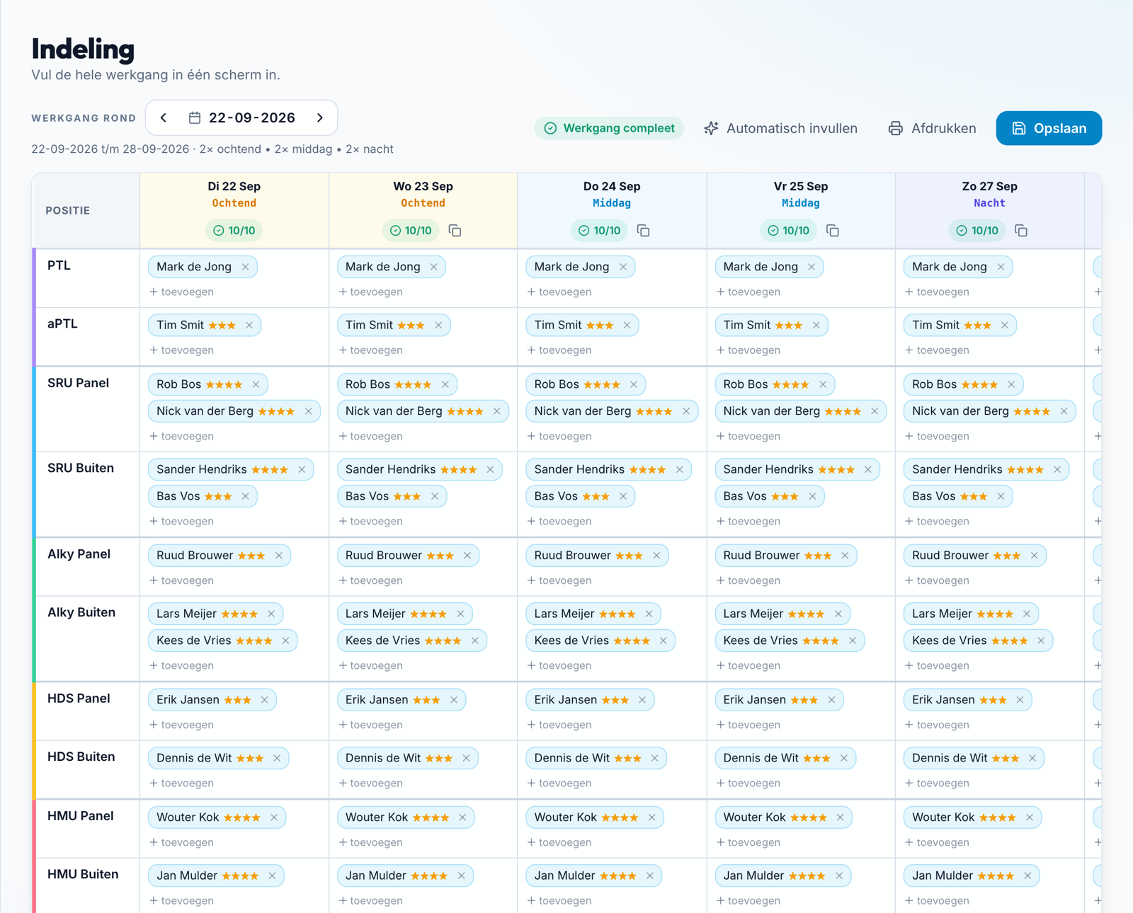Remove Nick van der Berg on Vr 25 Sep
The height and width of the screenshot is (913, 1133).
(875, 411)
